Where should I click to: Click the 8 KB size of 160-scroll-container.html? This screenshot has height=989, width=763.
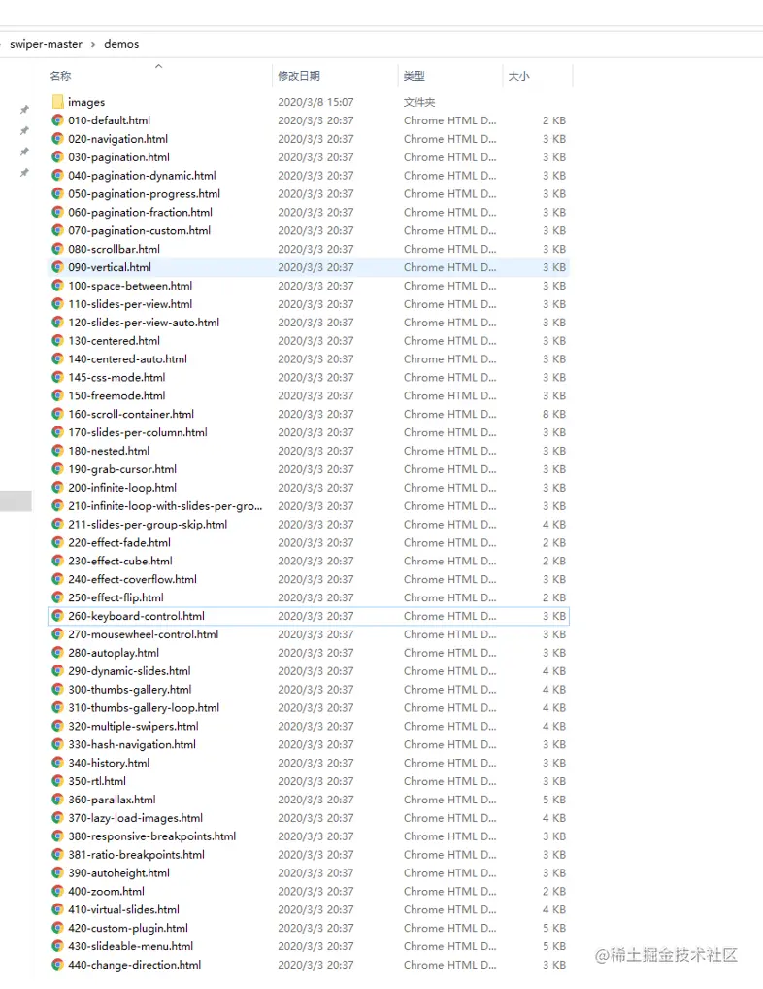pos(554,414)
